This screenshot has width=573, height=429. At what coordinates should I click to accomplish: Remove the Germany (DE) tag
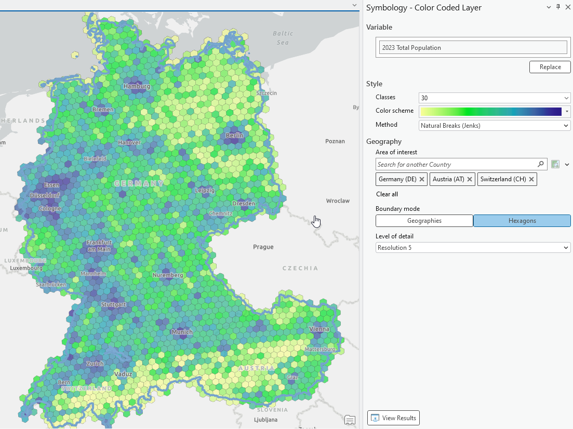(x=422, y=179)
